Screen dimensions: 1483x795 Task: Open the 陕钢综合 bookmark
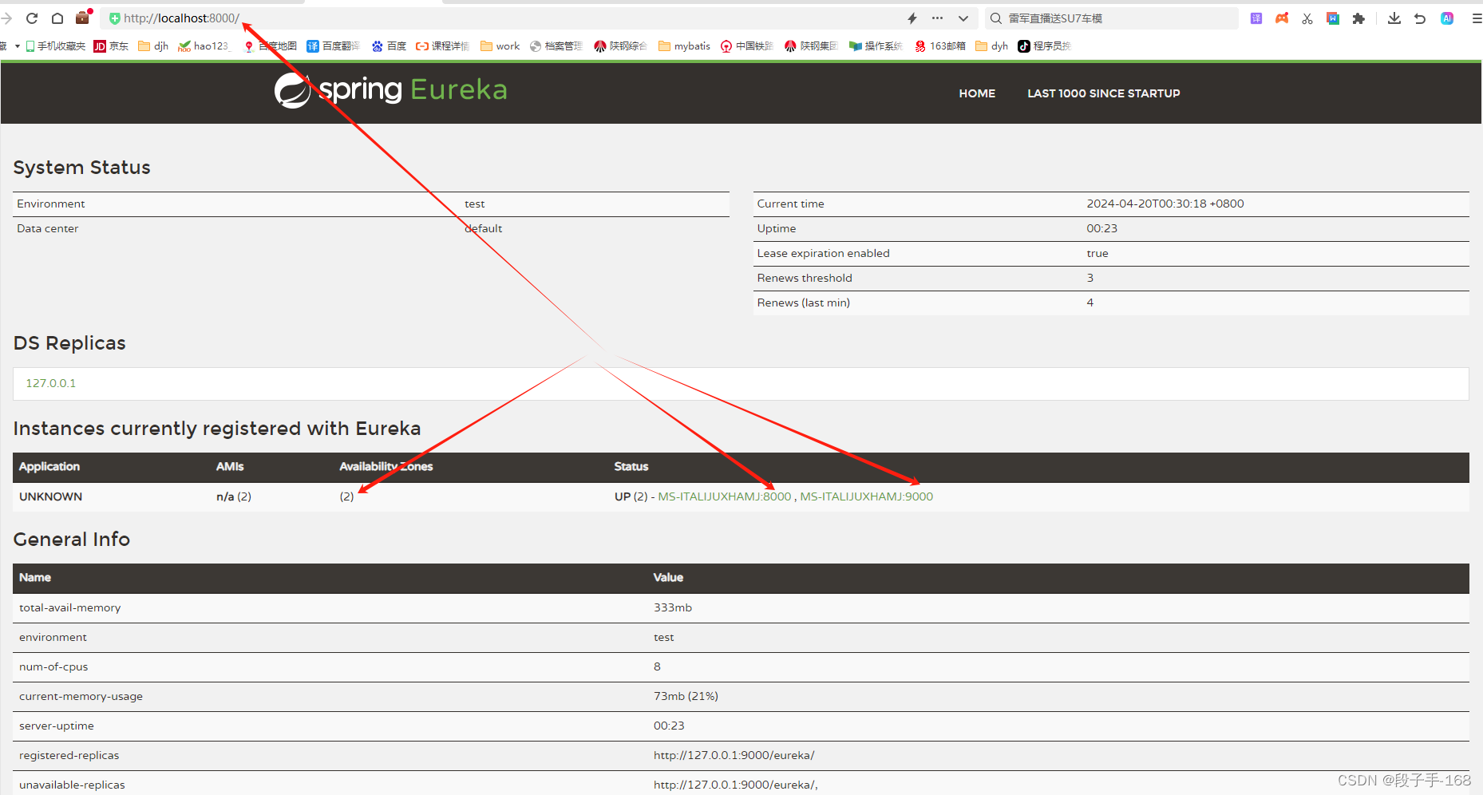pyautogui.click(x=621, y=46)
